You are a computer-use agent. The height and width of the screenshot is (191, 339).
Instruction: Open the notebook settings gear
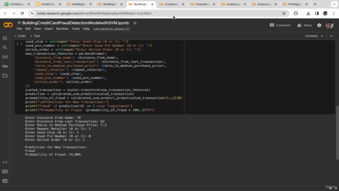[319, 25]
